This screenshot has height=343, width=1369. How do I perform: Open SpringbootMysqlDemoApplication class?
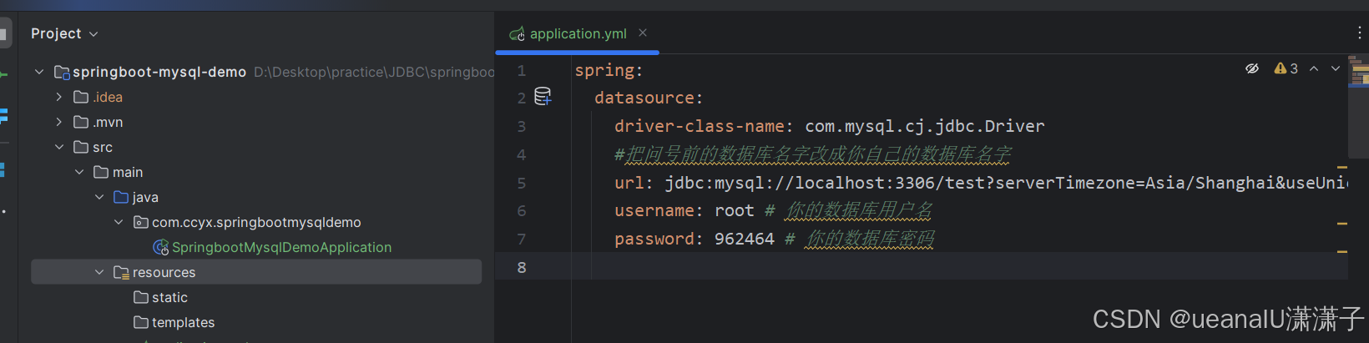click(x=281, y=247)
